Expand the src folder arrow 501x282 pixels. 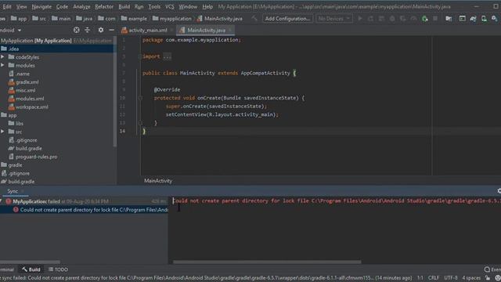[x=2, y=132]
